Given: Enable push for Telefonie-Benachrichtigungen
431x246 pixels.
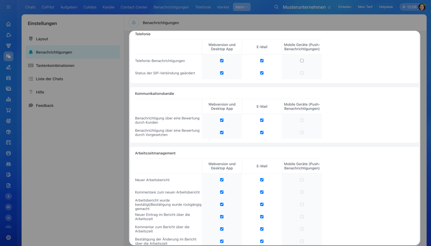Looking at the screenshot, I should coord(302,61).
